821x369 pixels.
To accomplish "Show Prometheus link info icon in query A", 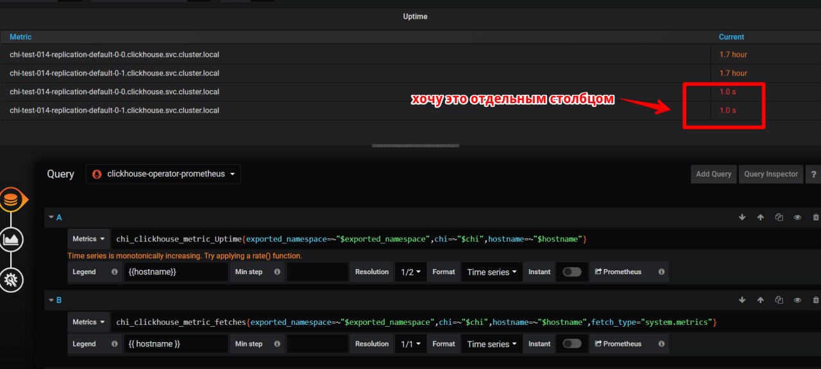I will tap(661, 272).
